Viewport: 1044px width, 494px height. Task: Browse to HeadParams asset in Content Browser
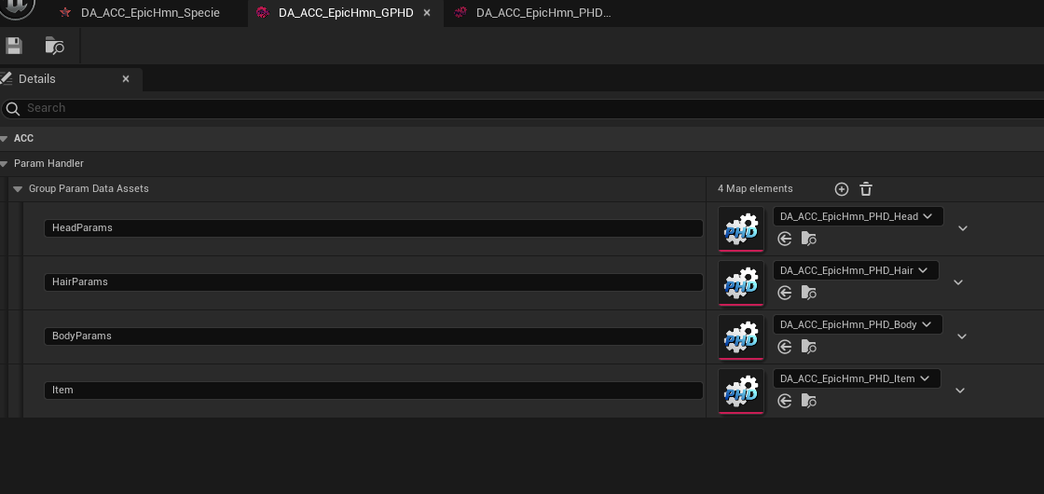808,239
